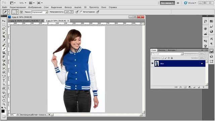Select the Eyedropper tool
The image size is (215, 121).
pyautogui.click(x=4, y=40)
